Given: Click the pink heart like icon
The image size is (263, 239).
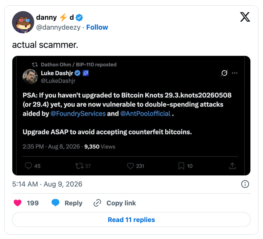Looking at the screenshot, I should pos(18,203).
